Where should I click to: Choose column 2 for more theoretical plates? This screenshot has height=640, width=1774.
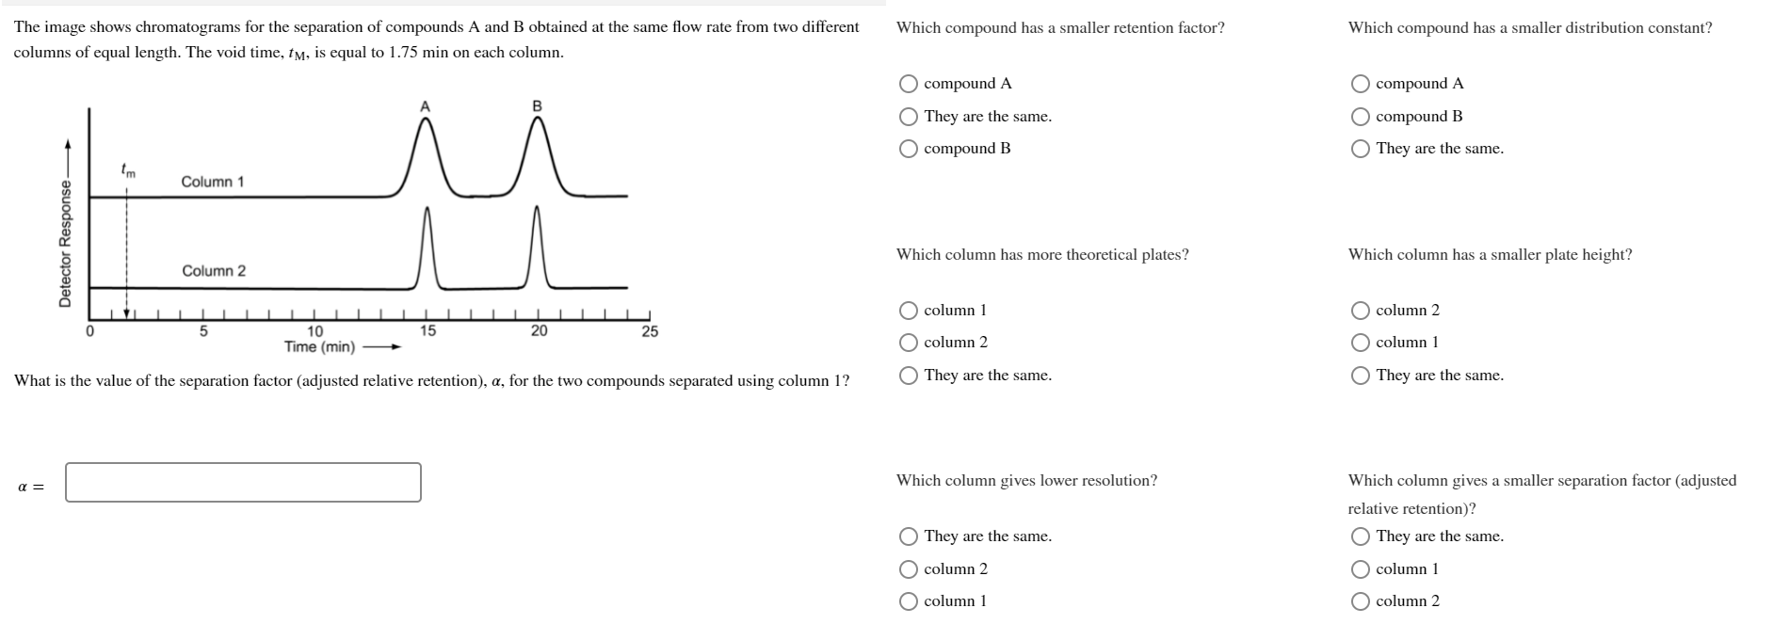907,343
